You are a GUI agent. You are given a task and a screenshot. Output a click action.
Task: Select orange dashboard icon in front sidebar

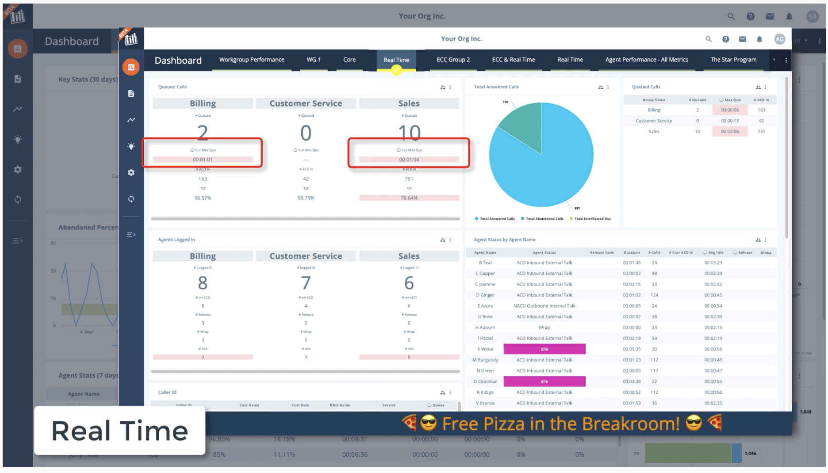pos(131,67)
